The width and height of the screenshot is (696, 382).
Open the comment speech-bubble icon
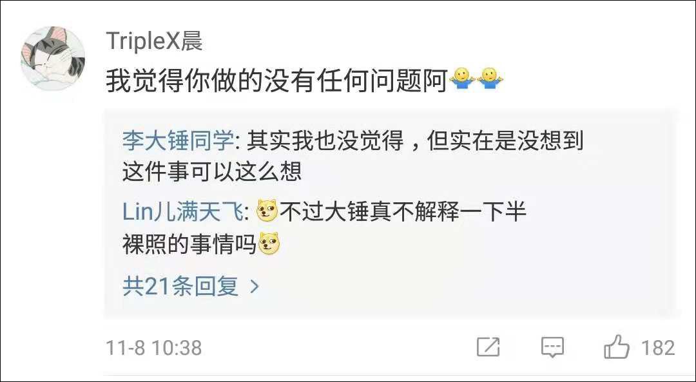pos(552,347)
